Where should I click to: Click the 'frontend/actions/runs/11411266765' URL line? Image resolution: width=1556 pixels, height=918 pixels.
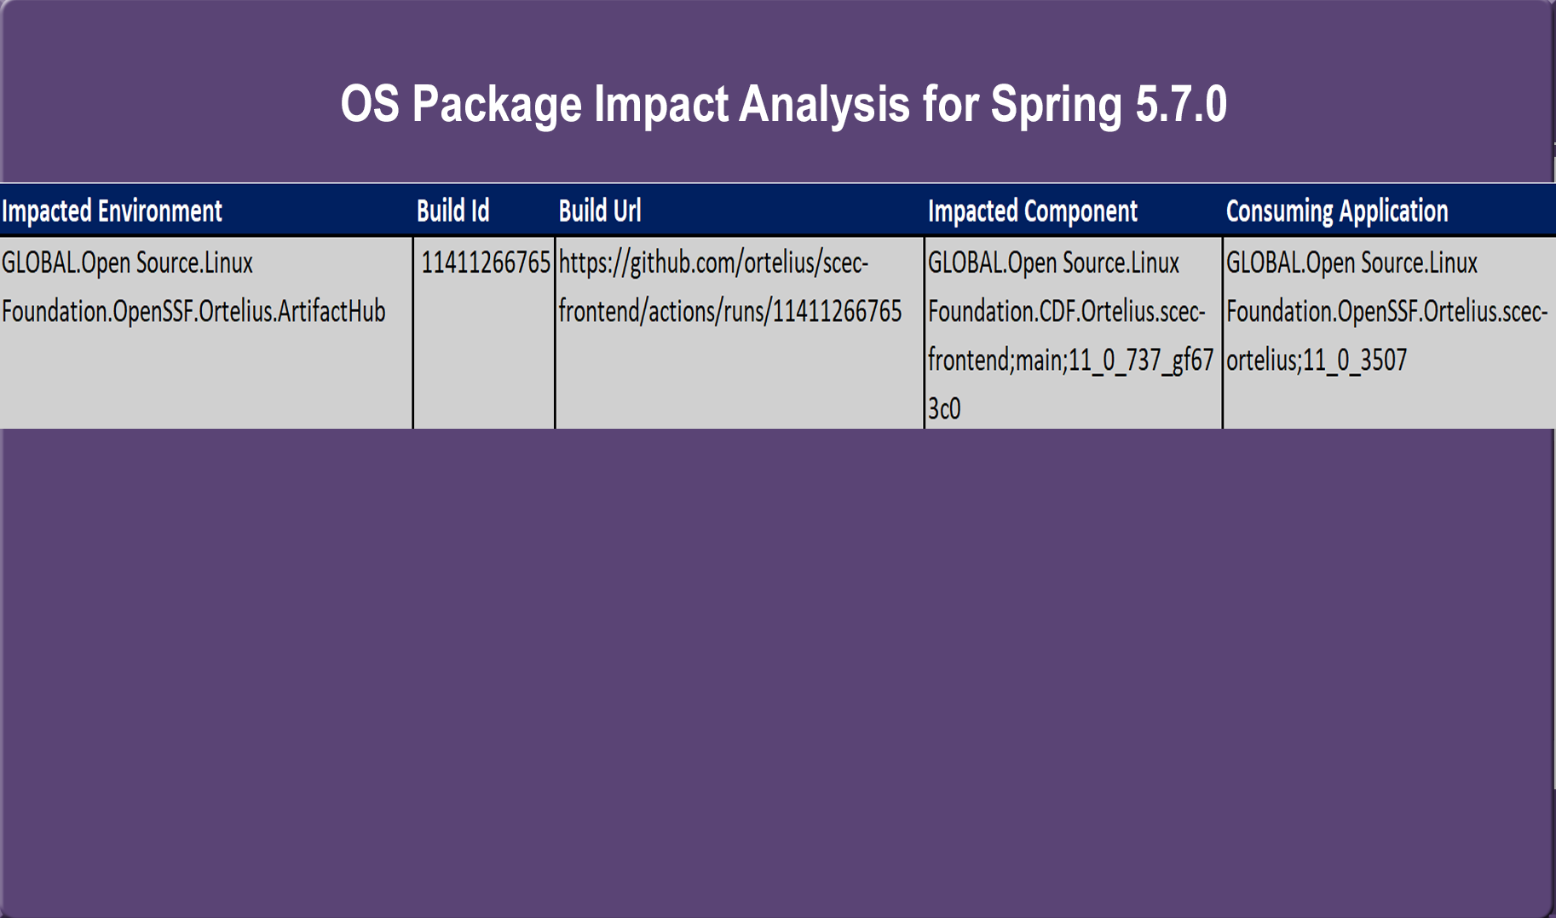[x=729, y=311]
